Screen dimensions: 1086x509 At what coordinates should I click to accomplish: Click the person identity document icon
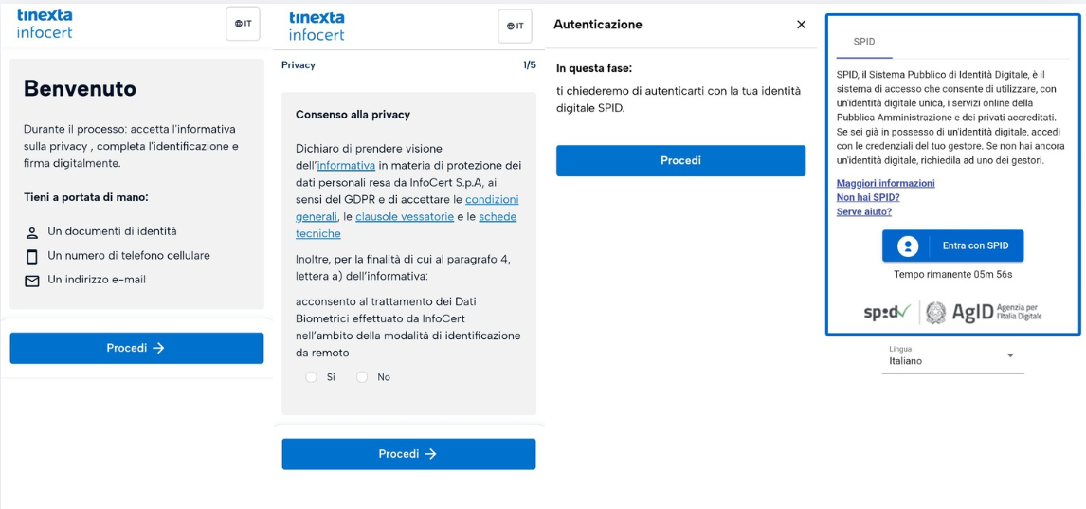point(31,232)
